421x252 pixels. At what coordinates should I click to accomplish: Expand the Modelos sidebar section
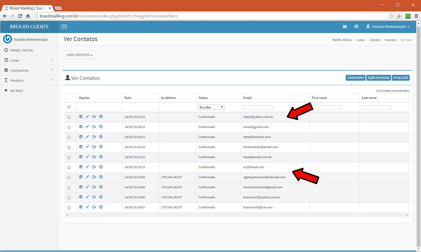click(29, 80)
